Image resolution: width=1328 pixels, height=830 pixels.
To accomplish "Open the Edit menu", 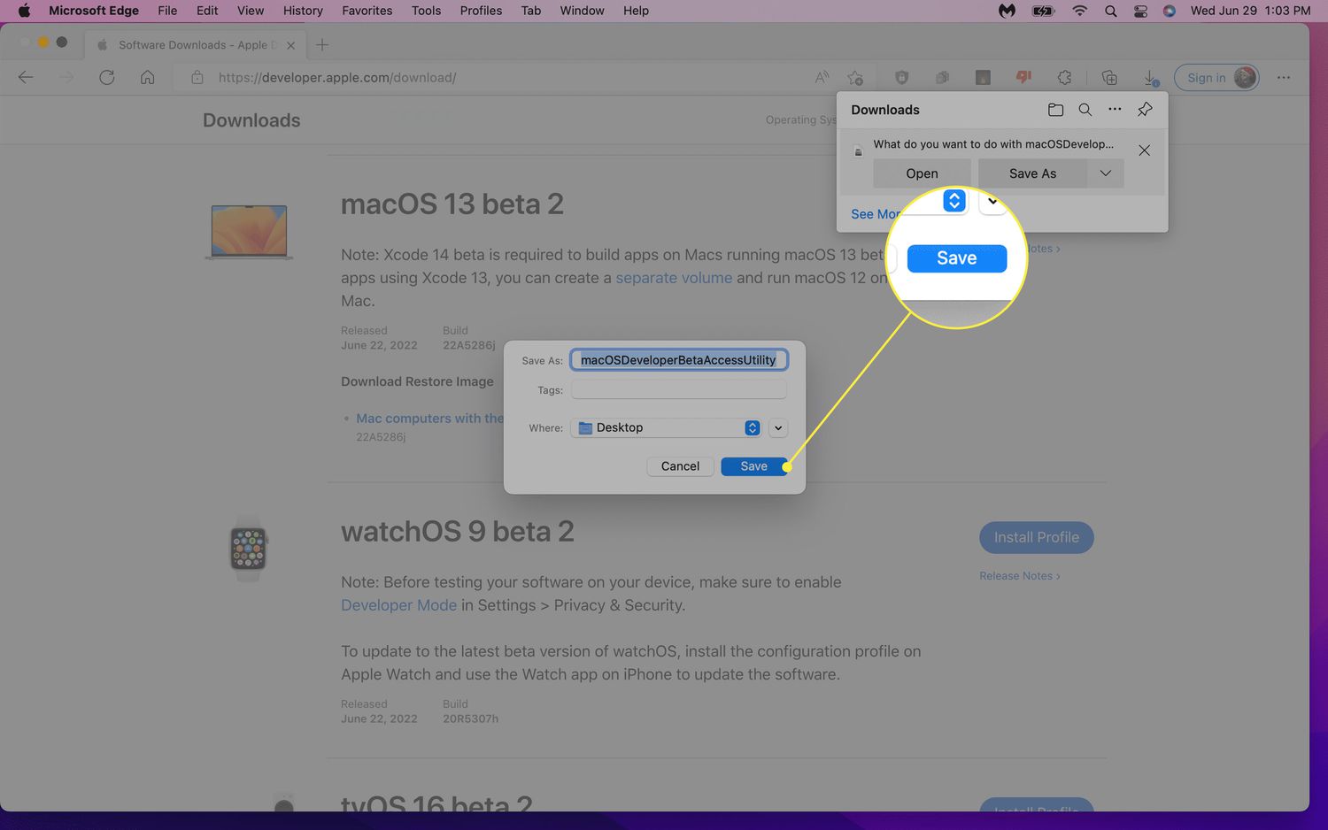I will 207,11.
